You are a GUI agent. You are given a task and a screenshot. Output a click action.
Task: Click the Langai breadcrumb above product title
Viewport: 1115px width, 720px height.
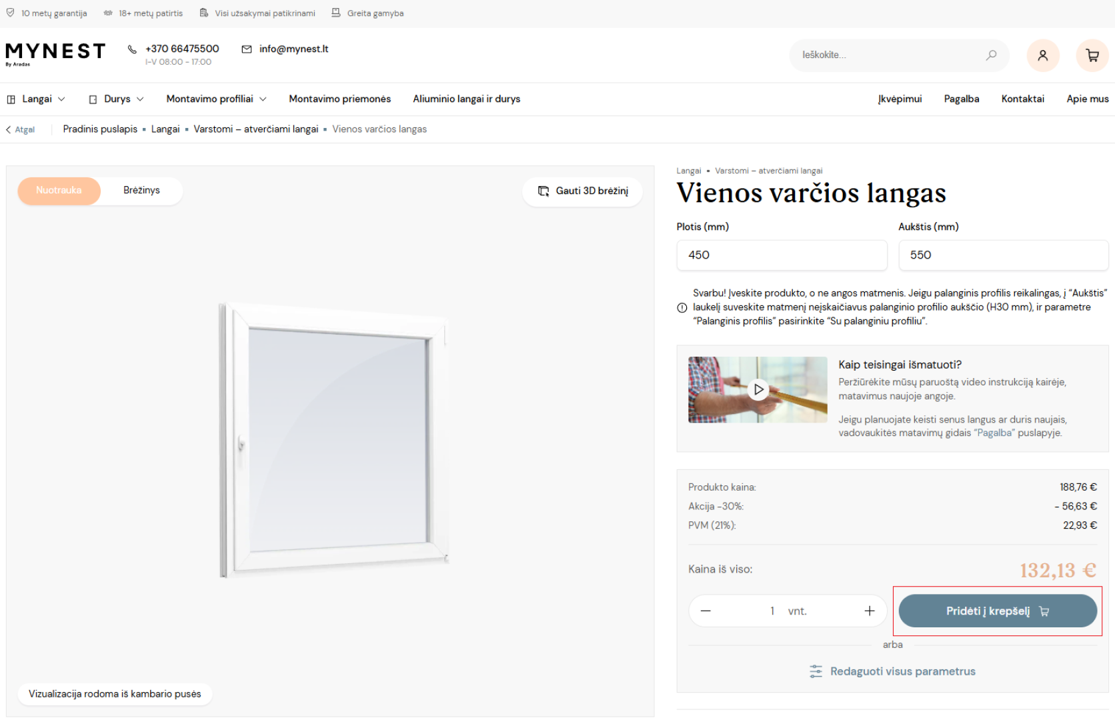pos(689,171)
